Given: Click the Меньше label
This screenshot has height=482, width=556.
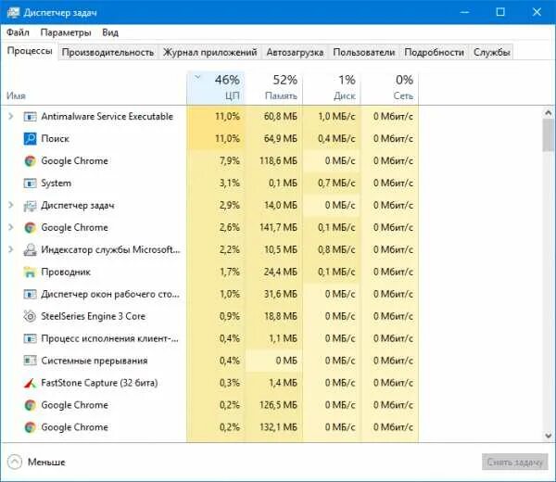Looking at the screenshot, I should (x=46, y=463).
